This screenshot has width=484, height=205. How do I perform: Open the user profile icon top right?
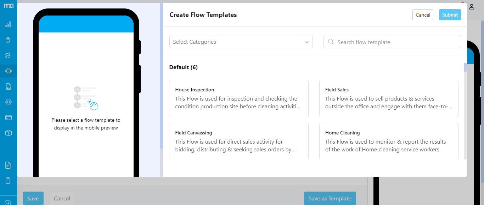(471, 6)
